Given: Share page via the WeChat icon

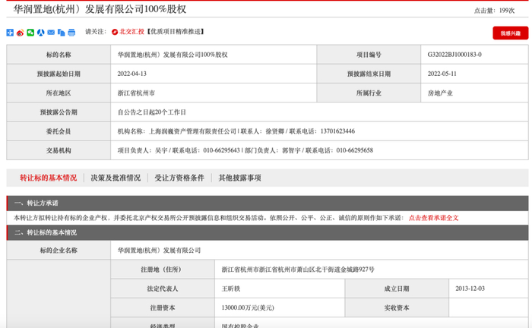Looking at the screenshot, I should (30, 33).
